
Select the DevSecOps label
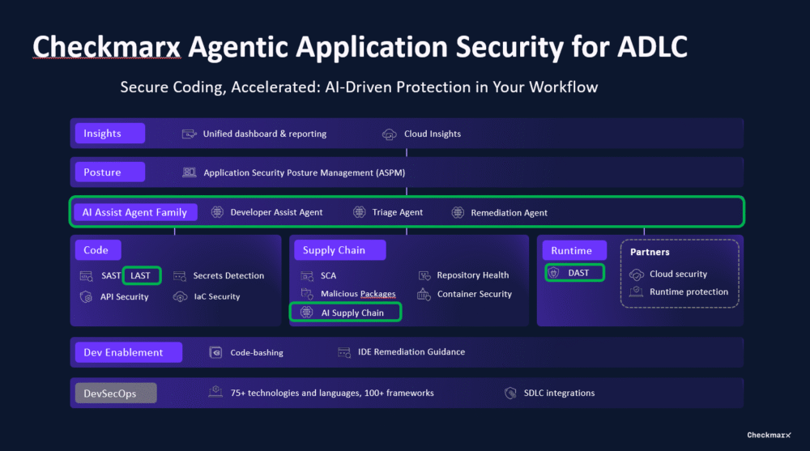(116, 394)
